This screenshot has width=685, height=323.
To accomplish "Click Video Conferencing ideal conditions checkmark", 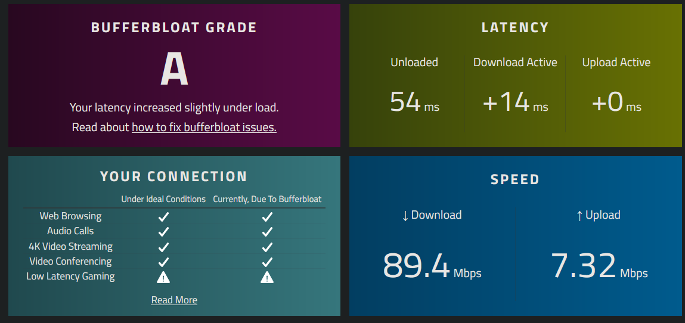I will coord(163,262).
